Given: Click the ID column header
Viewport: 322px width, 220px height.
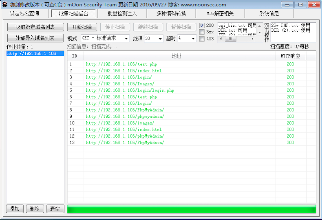Looking at the screenshot, I should (x=75, y=56).
